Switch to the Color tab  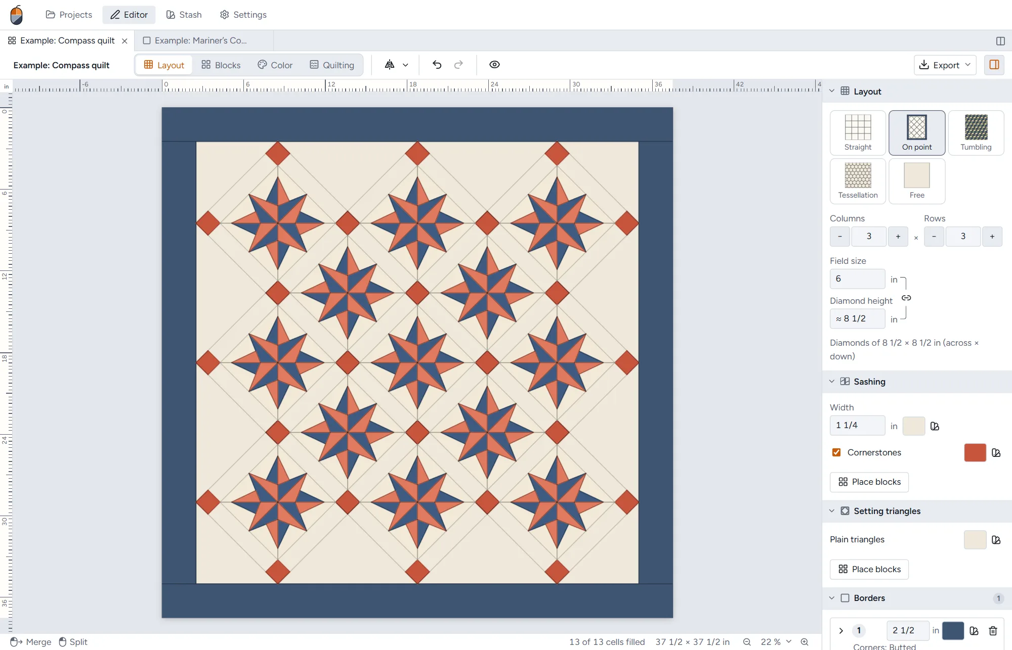[275, 65]
